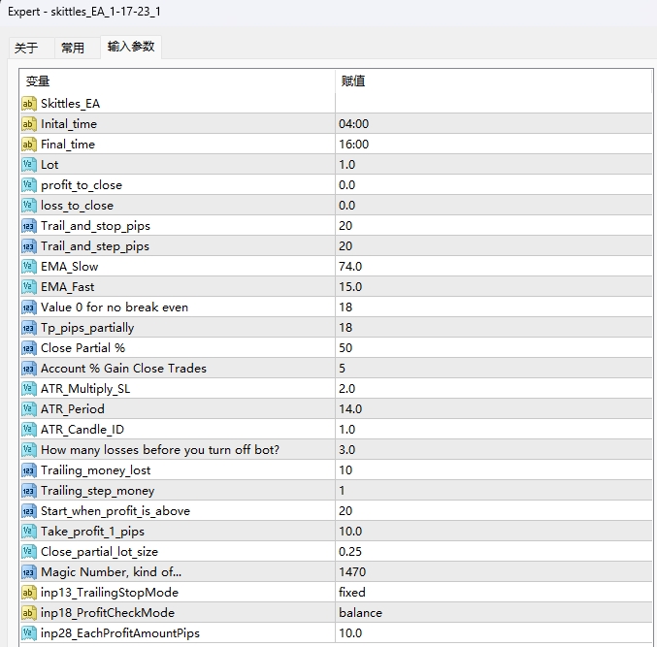Select the 输入参数 tab
Viewport: 657px width, 647px height.
coord(130,47)
